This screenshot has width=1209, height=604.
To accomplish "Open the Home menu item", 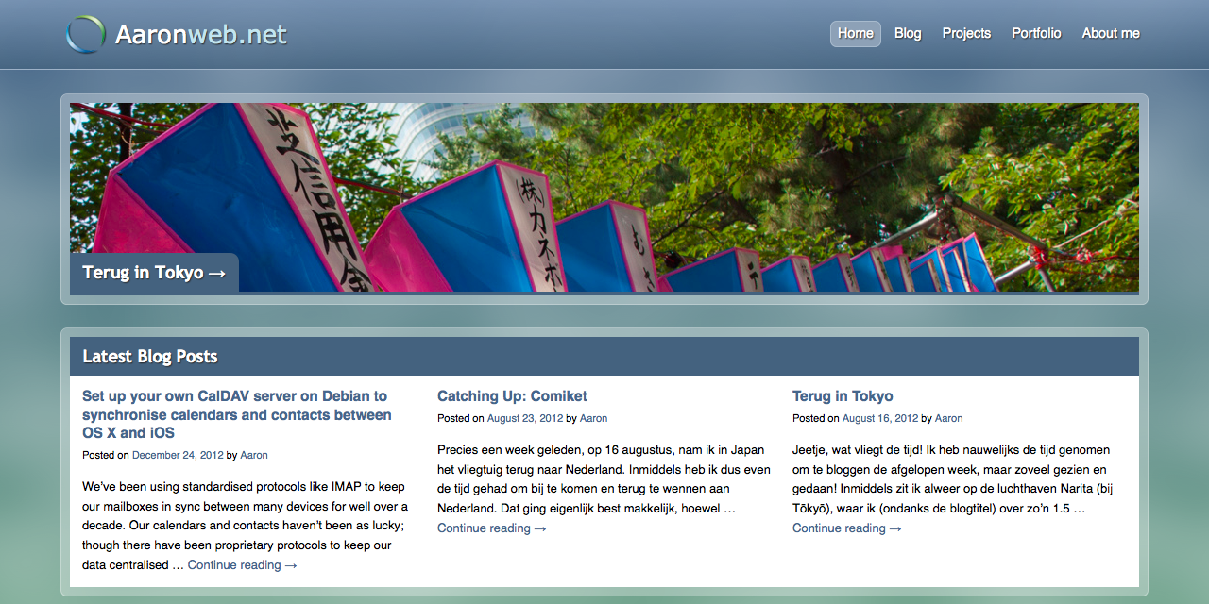I will coord(855,33).
